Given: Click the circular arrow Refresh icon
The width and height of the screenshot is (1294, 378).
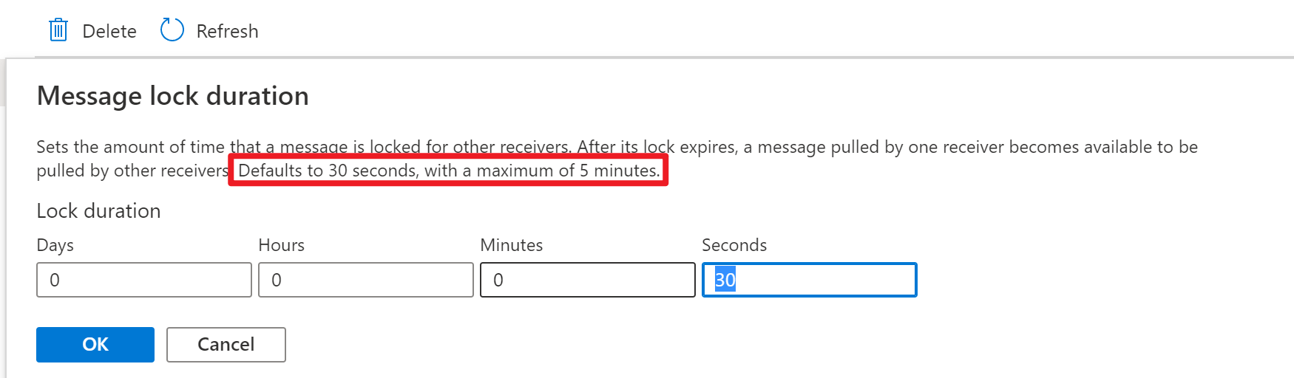Looking at the screenshot, I should click(172, 30).
